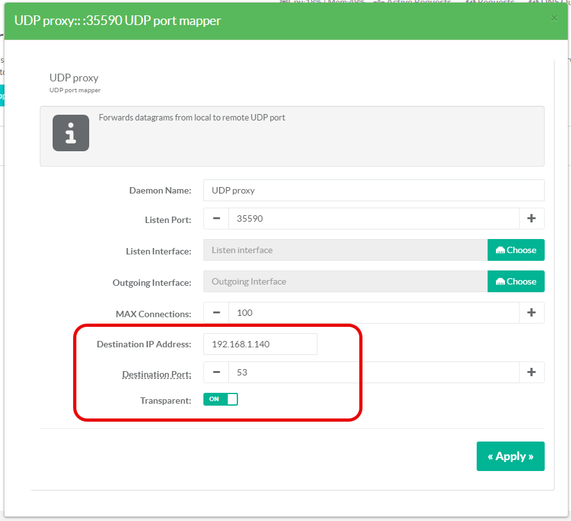This screenshot has height=521, width=571.
Task: Increase the Destination Port value
Action: pos(531,372)
